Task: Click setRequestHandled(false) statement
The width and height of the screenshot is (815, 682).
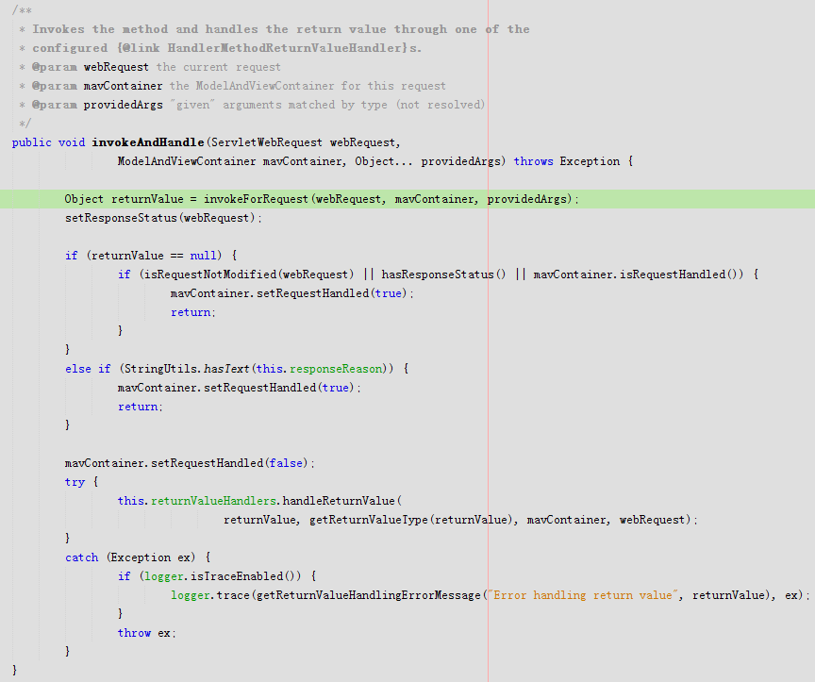Action: point(190,463)
